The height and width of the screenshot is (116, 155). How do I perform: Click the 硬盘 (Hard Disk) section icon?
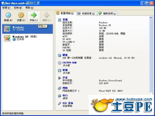(59, 55)
